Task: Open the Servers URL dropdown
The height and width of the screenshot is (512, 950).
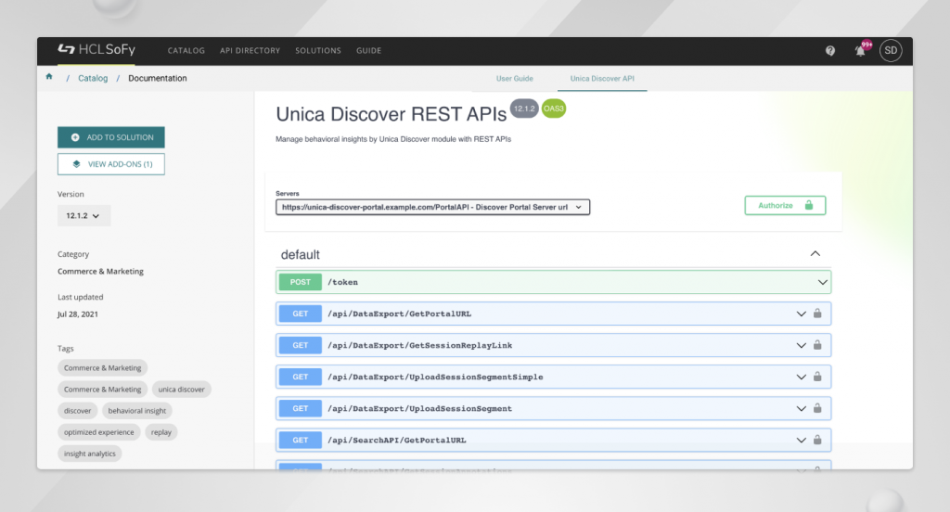Action: pyautogui.click(x=432, y=207)
